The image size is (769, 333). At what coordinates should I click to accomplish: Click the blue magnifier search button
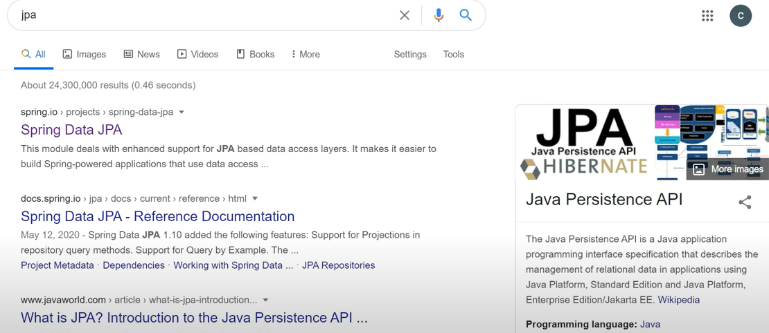tap(466, 15)
